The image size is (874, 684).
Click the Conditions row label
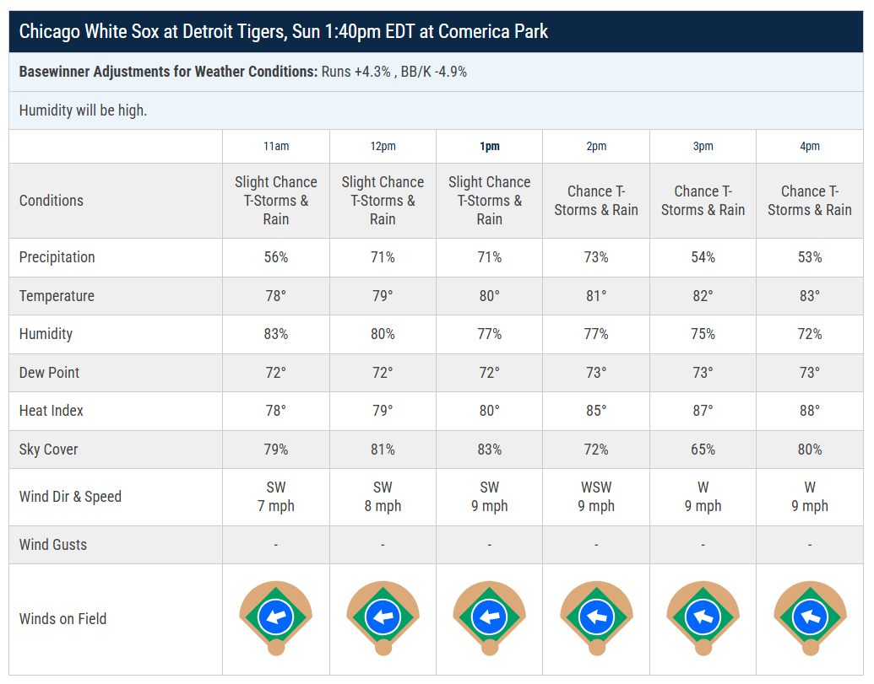pos(52,201)
